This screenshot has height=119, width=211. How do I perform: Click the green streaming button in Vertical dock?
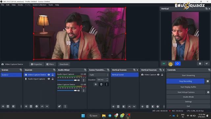click(164, 63)
